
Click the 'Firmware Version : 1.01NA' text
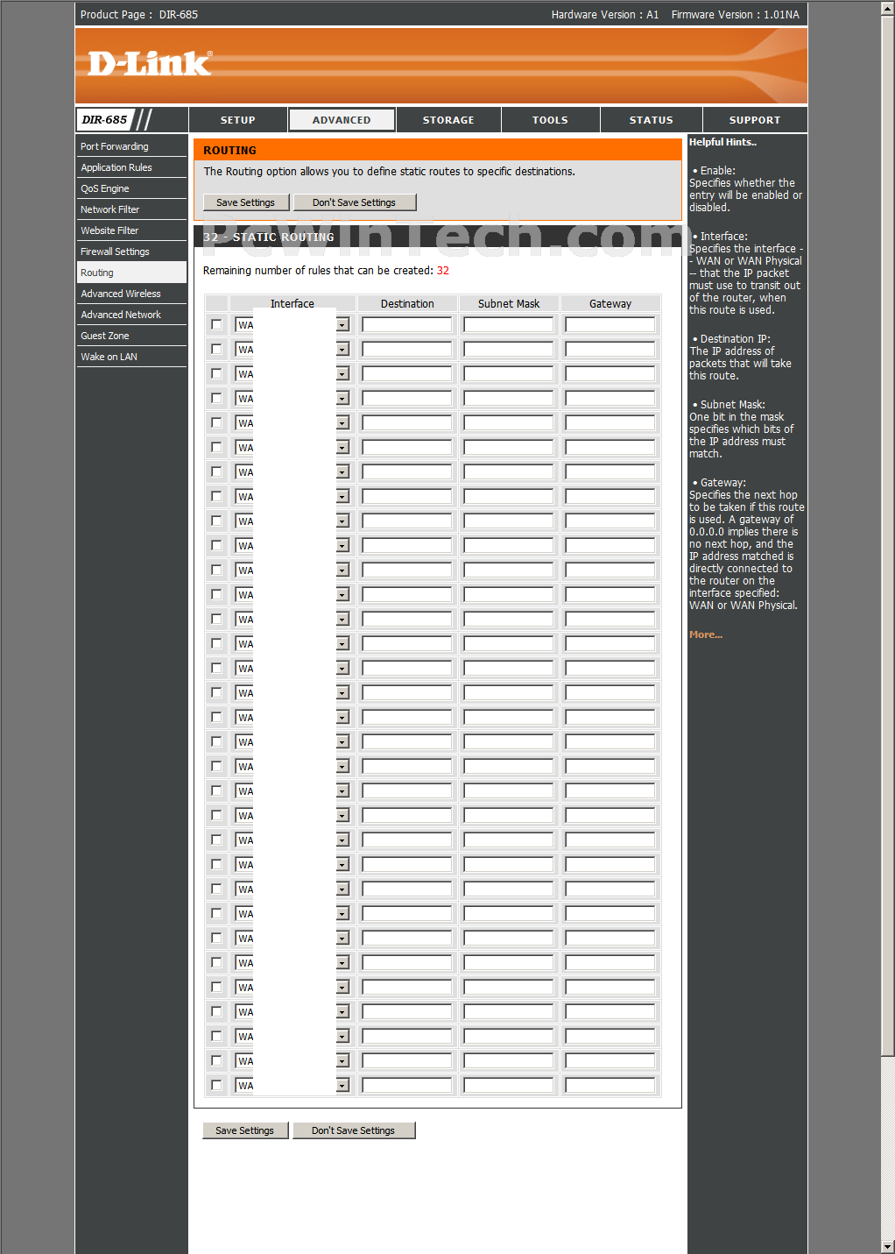click(x=736, y=15)
